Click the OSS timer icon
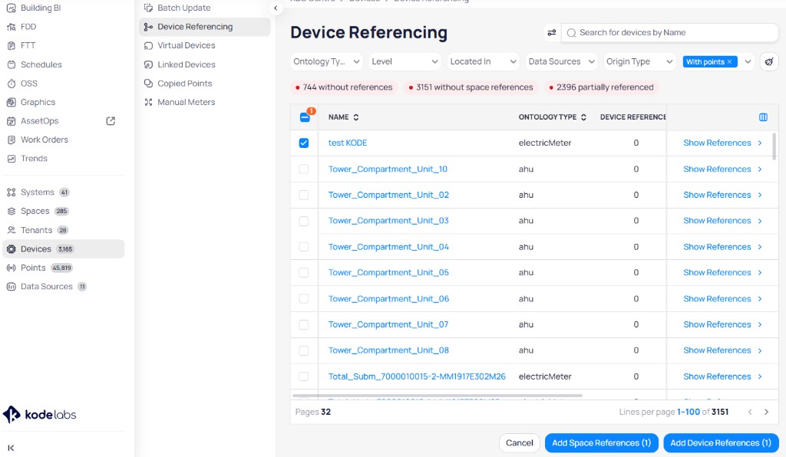Viewport: 786px width, 457px height. point(11,84)
